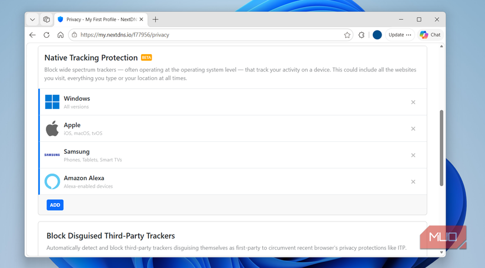485x268 pixels.
Task: Click the scrollbar up arrow
Action: [x=441, y=47]
